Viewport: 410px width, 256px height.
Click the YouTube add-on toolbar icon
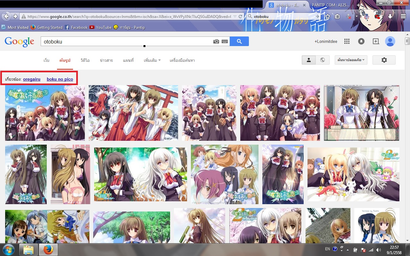click(367, 16)
